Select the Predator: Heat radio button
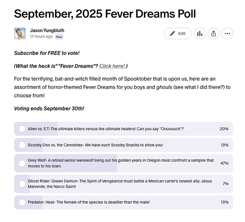 coord(22,202)
